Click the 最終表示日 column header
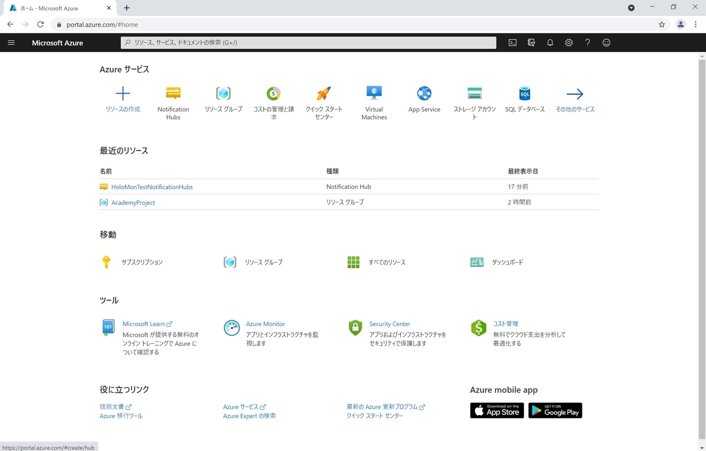706x451 pixels. point(523,171)
